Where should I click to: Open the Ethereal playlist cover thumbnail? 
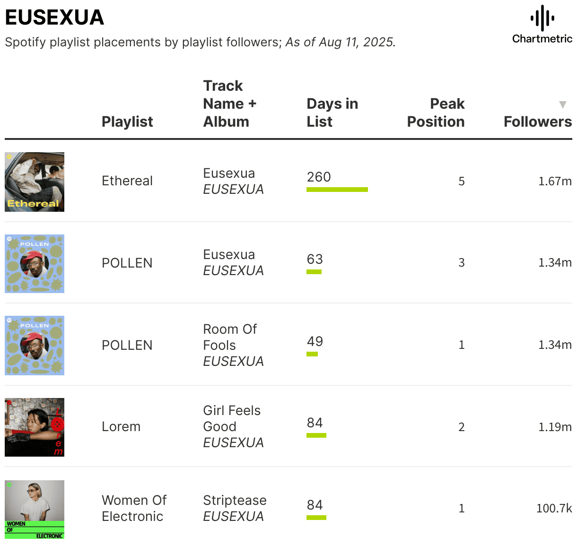[35, 182]
